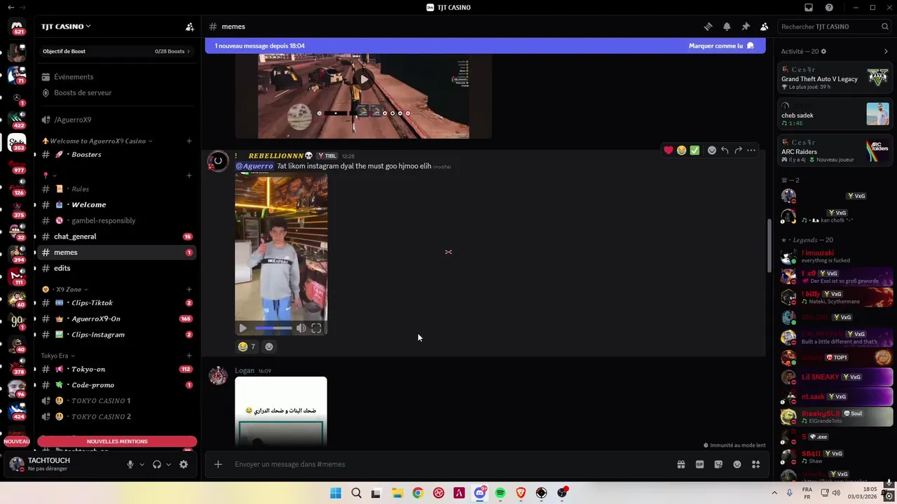Show pinned messages with pin icon
Screen dimensions: 897x504
click(746, 27)
